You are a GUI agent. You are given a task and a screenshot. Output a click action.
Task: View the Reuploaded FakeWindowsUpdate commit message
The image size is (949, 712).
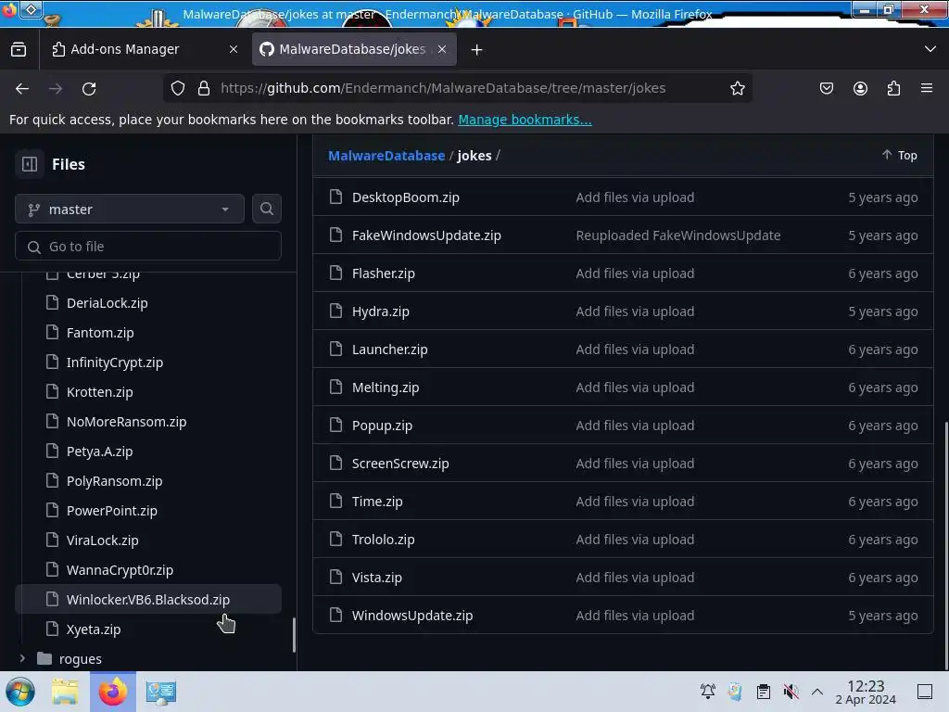click(677, 235)
